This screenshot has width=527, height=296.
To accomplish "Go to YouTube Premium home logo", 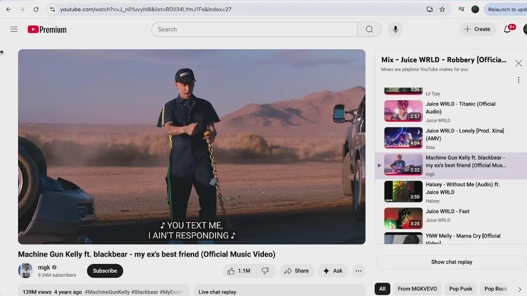I will [x=47, y=30].
